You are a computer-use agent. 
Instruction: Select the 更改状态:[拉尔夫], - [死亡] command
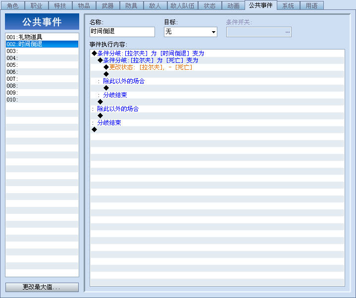click(217, 67)
